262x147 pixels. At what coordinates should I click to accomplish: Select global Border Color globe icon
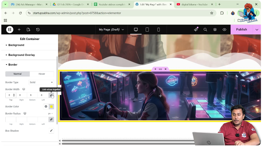coord(46,106)
